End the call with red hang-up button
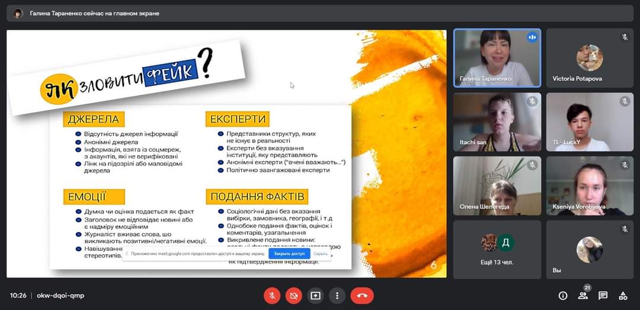This screenshot has width=640, height=310. 362,296
